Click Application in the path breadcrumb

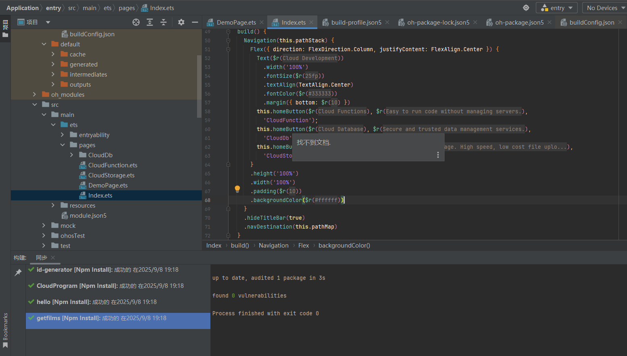click(23, 8)
